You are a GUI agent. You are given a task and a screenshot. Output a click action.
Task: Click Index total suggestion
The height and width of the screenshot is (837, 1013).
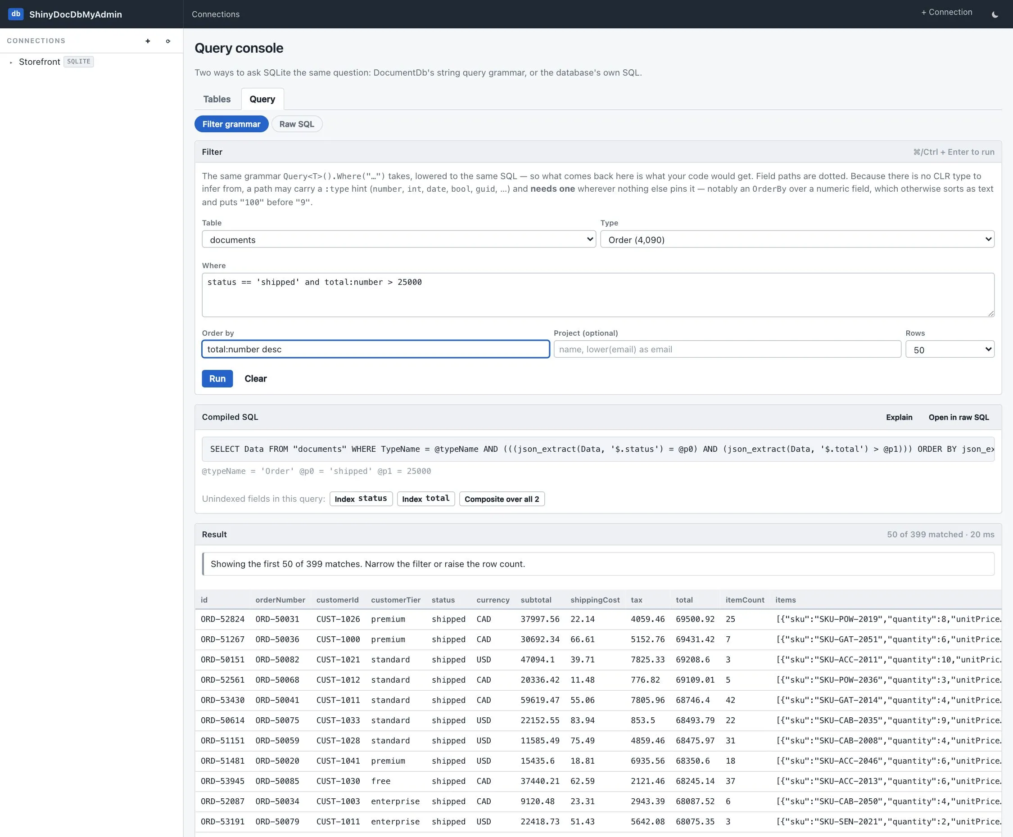(x=425, y=499)
